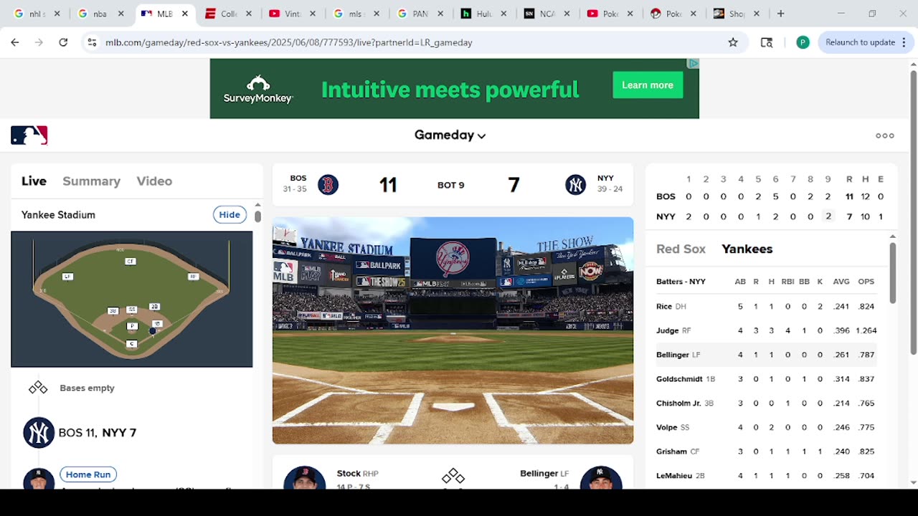Click Judge's 1.264 OPS value
The image size is (918, 516).
tap(866, 330)
